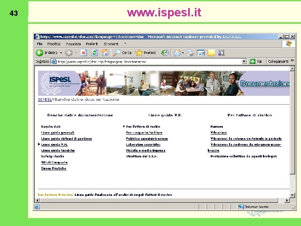This screenshot has width=301, height=226.
Task: Click the Windows flag logo throbber
Action: pyautogui.click(x=288, y=44)
